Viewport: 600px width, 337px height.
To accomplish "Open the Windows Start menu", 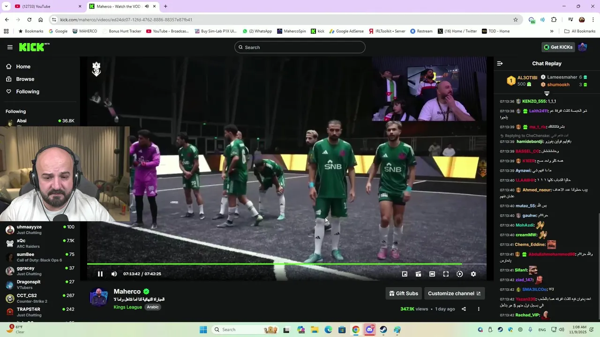I will click(203, 330).
